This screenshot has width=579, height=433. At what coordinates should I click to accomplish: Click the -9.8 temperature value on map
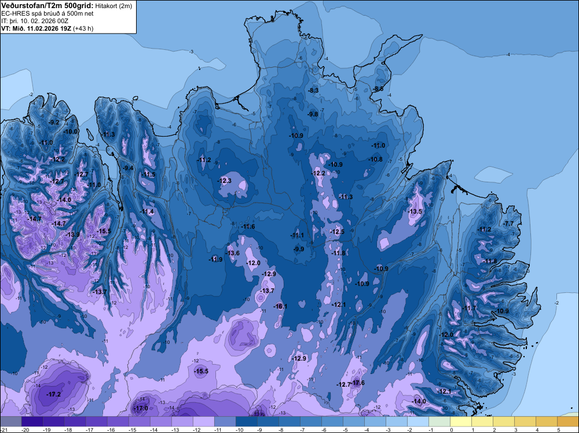pyautogui.click(x=313, y=114)
